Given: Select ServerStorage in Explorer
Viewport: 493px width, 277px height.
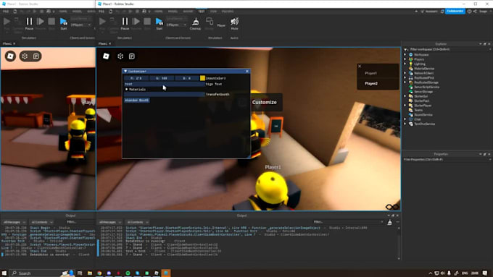Looking at the screenshot, I should pyautogui.click(x=423, y=92).
